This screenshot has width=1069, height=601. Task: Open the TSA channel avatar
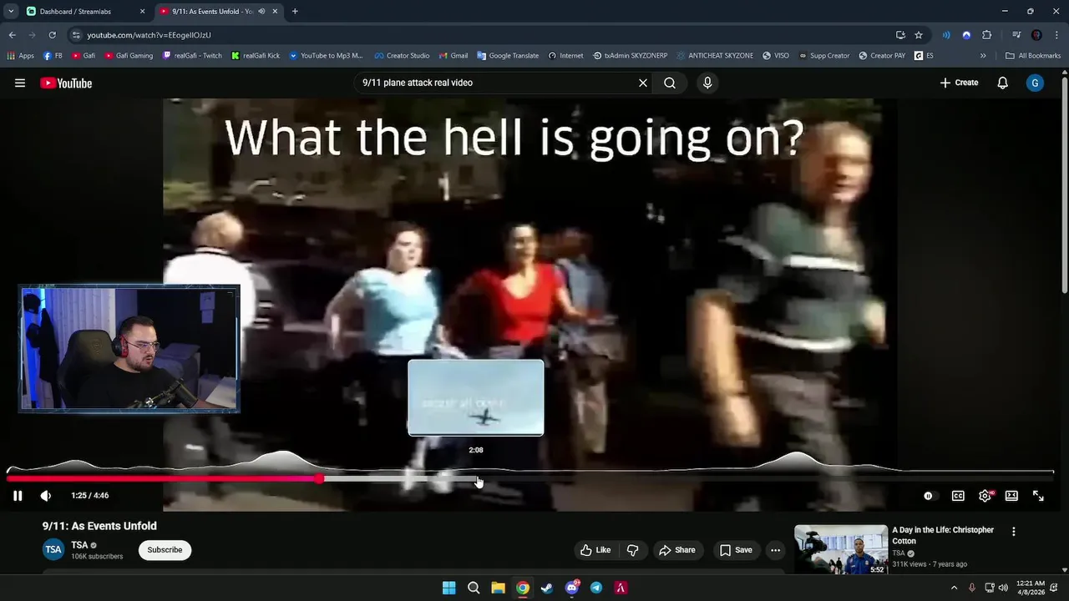click(53, 549)
